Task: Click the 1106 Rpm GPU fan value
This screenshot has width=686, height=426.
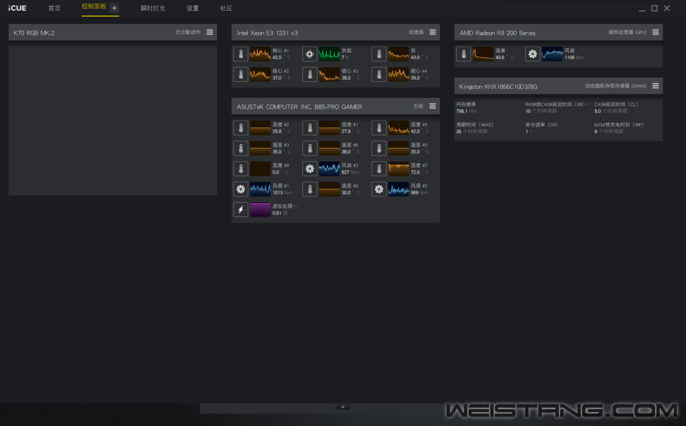Action: (574, 58)
